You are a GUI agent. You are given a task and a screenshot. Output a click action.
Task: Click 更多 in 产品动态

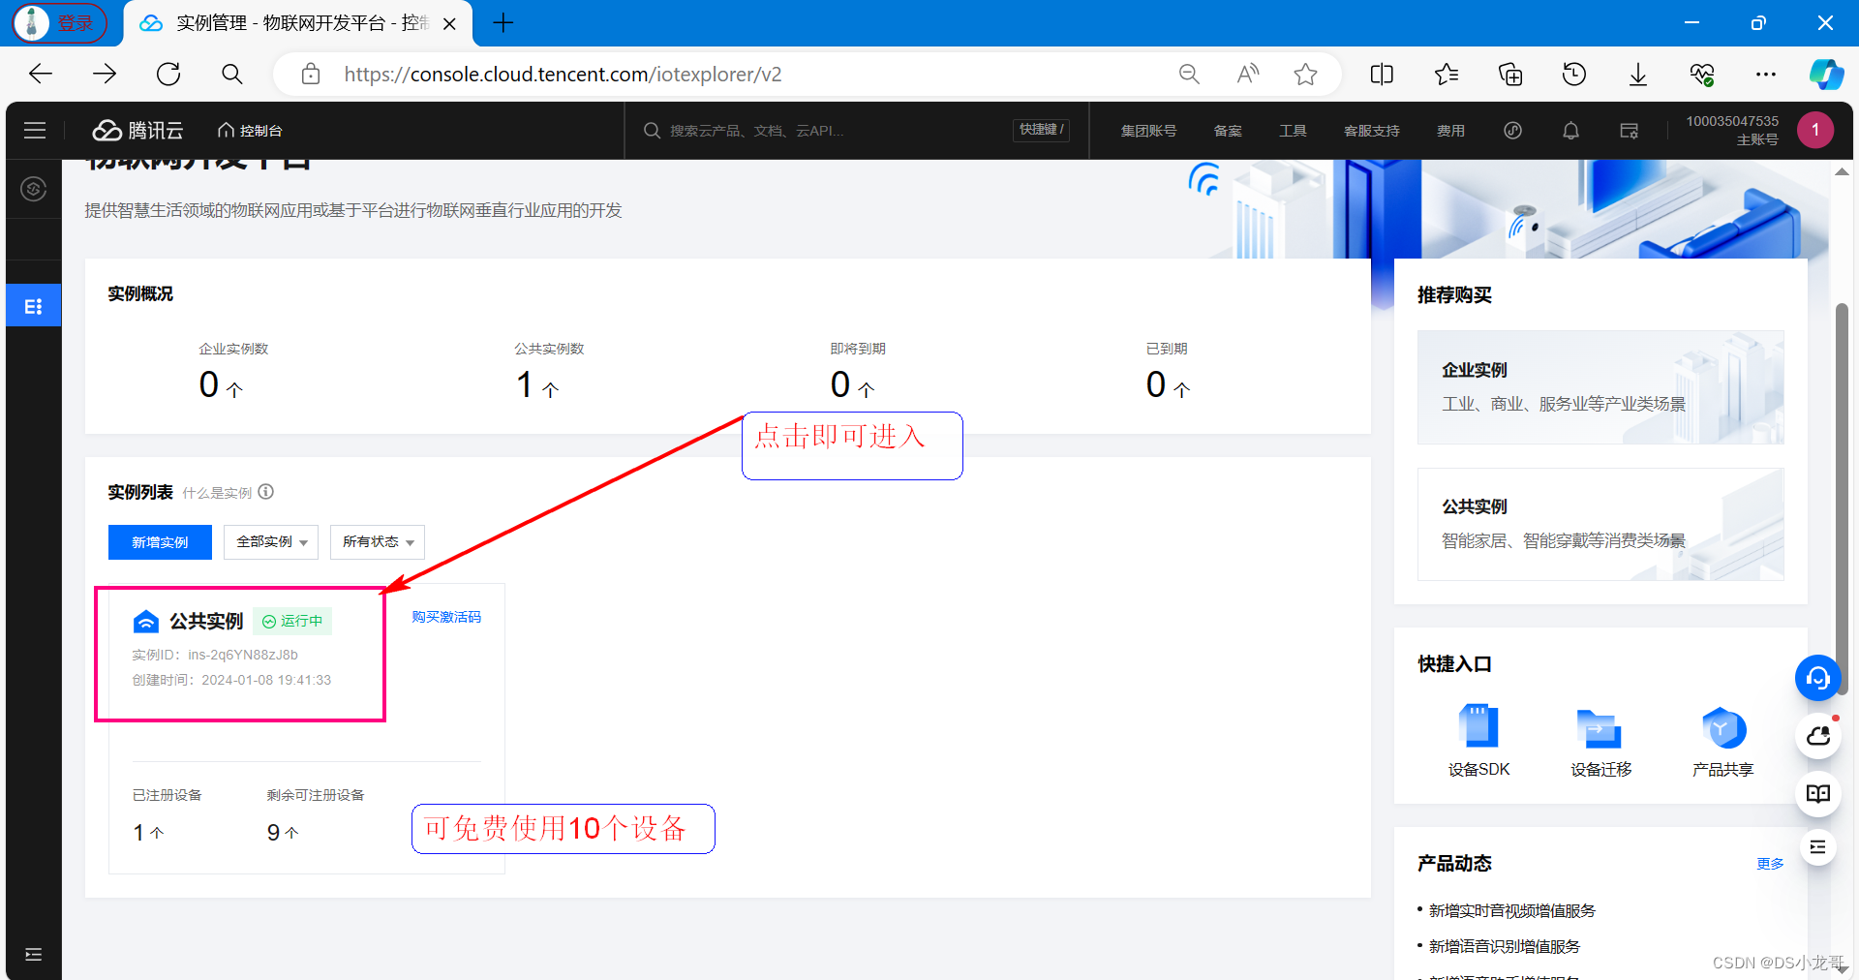(x=1770, y=863)
